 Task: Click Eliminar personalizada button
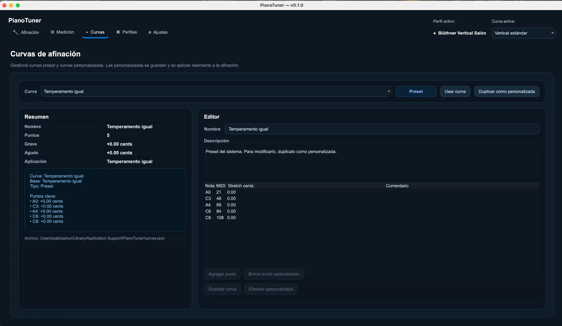point(271,289)
